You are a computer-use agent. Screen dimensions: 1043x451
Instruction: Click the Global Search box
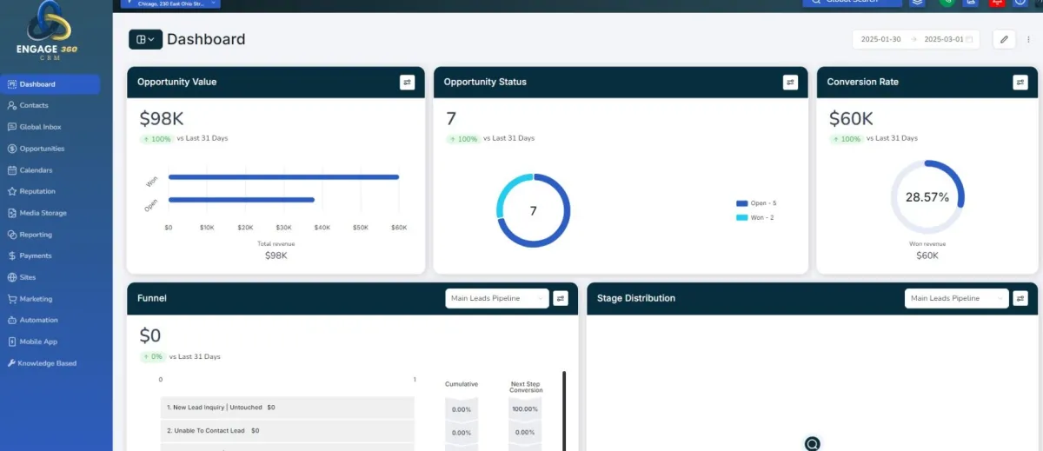pyautogui.click(x=852, y=3)
